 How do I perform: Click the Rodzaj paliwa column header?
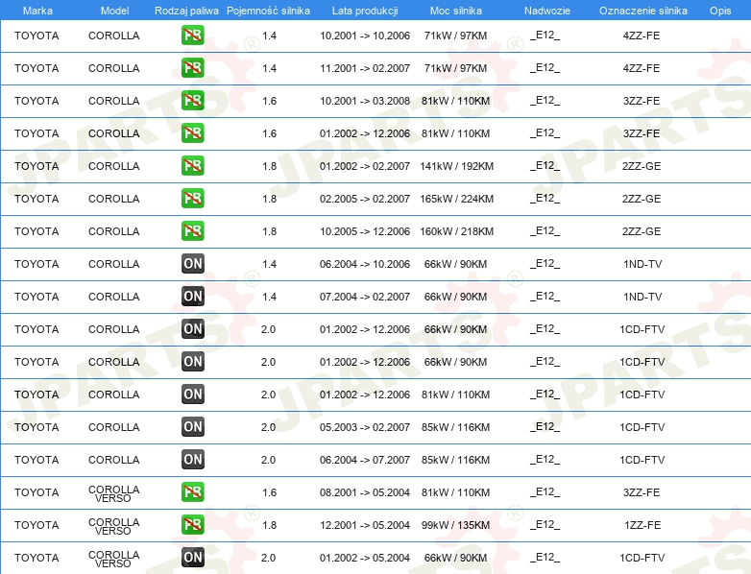point(186,11)
